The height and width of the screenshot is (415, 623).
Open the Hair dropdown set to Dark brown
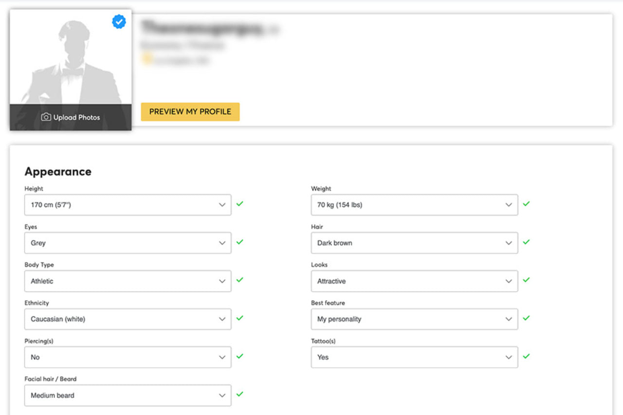414,243
